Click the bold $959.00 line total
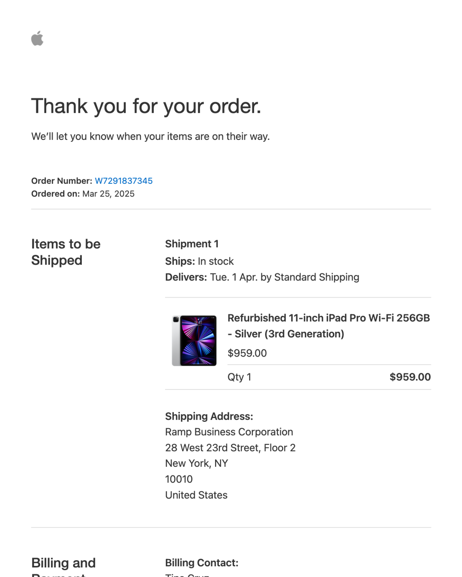Image resolution: width=462 pixels, height=577 pixels. tap(410, 377)
